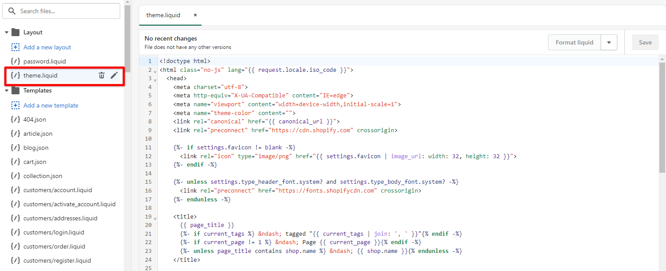
Task: Fold the html tag on line 2
Action: [x=155, y=71]
